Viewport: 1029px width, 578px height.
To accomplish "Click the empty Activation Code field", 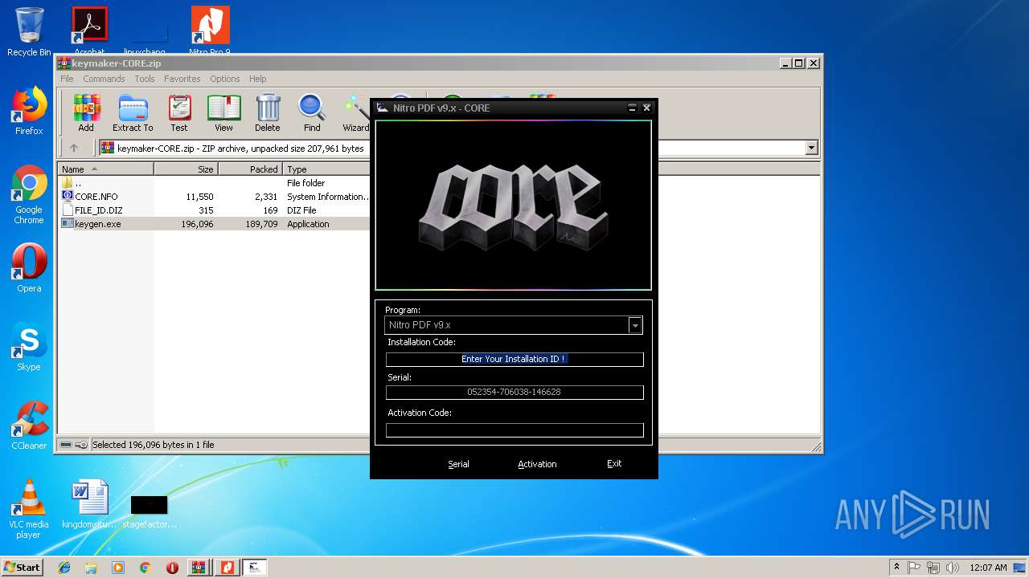I will 514,430.
